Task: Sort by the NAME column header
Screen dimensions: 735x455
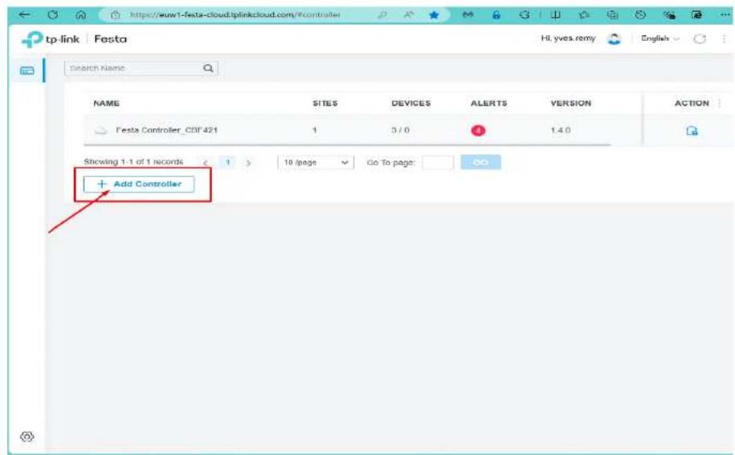Action: [106, 104]
